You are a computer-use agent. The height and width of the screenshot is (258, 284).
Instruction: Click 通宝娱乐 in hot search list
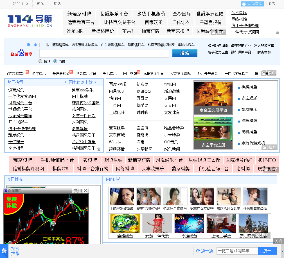[16, 90]
